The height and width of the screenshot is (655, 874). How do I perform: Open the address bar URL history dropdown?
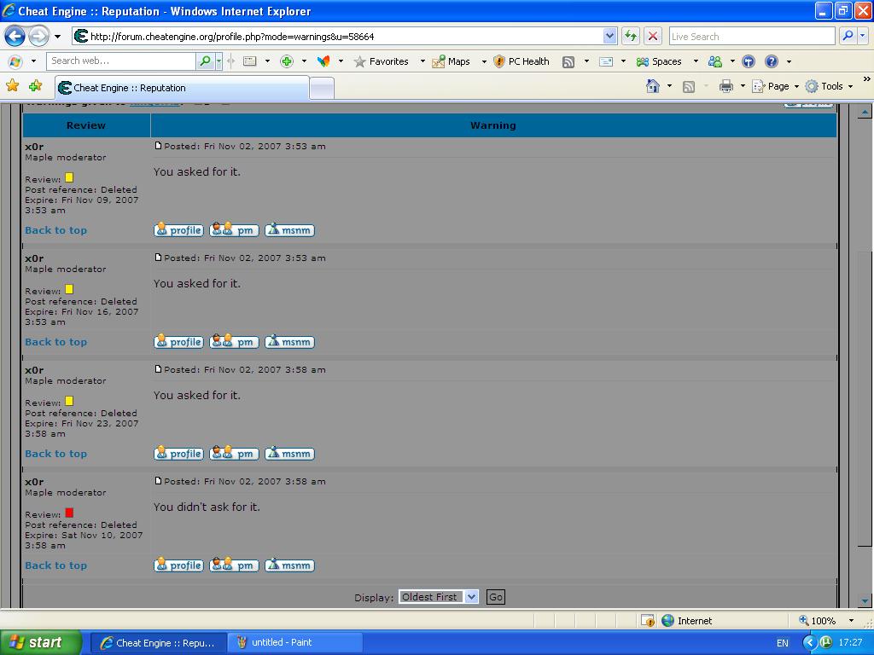point(609,36)
